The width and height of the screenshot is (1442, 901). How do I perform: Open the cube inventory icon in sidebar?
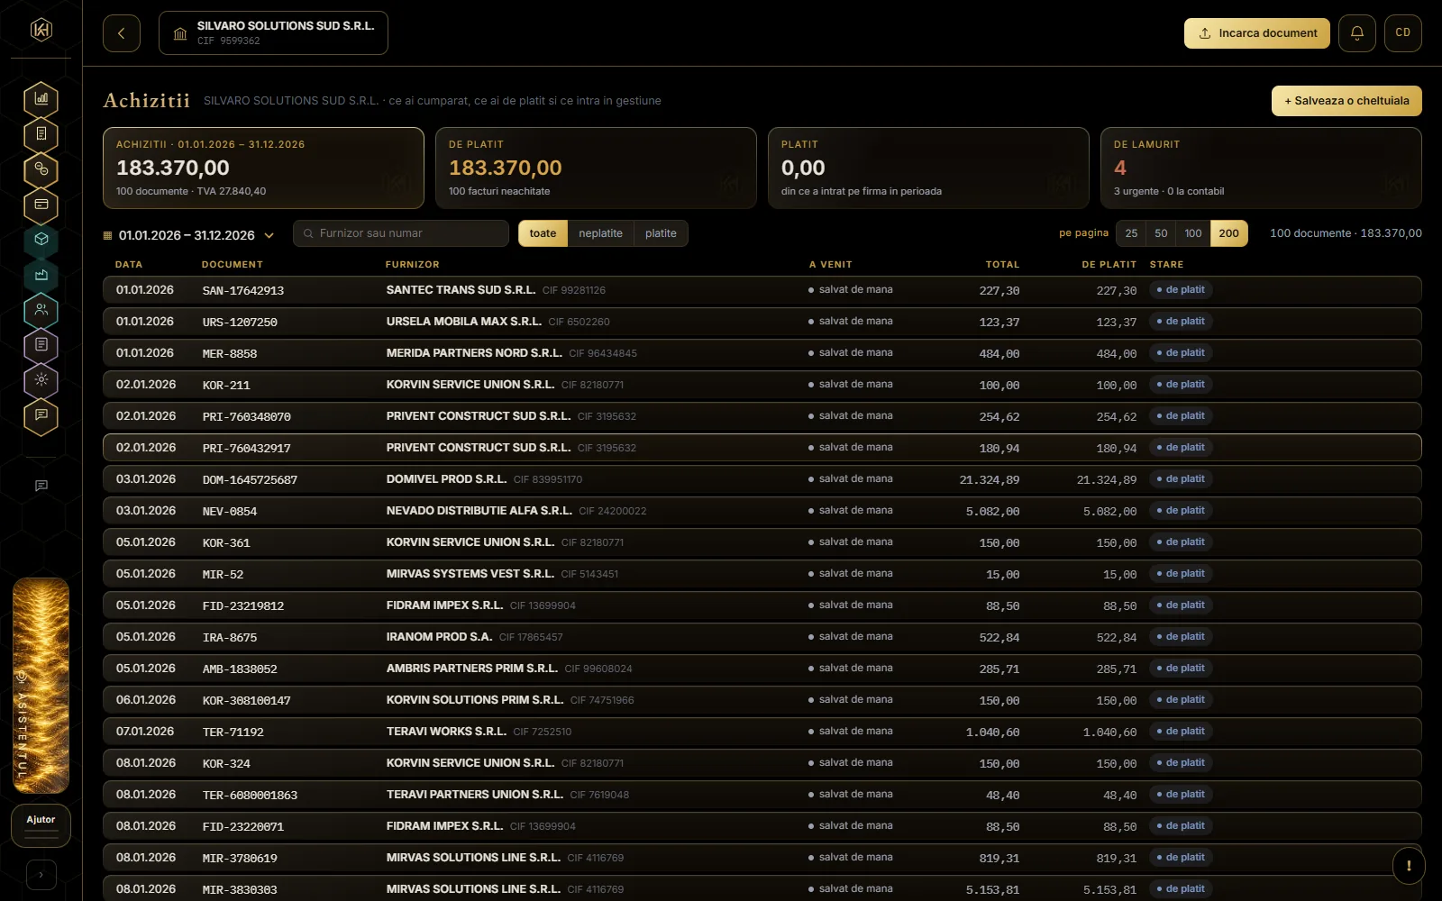pyautogui.click(x=41, y=240)
